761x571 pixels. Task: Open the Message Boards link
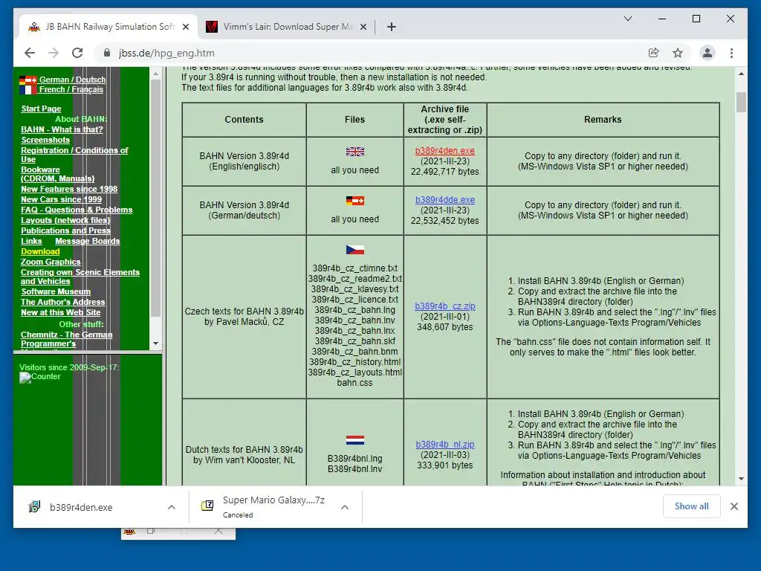point(88,242)
